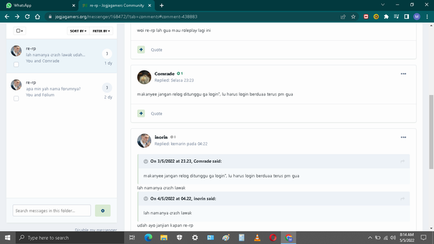Open Chrome three-dot menu
The height and width of the screenshot is (244, 434).
(x=427, y=16)
